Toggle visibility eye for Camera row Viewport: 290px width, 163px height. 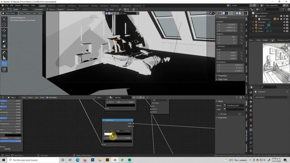pyautogui.click(x=284, y=25)
